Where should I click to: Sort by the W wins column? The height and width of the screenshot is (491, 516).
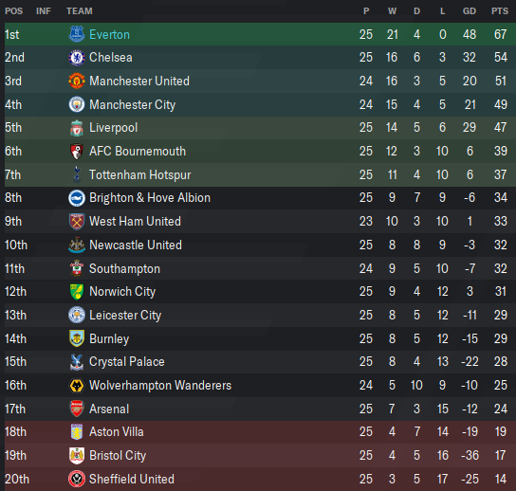(392, 11)
